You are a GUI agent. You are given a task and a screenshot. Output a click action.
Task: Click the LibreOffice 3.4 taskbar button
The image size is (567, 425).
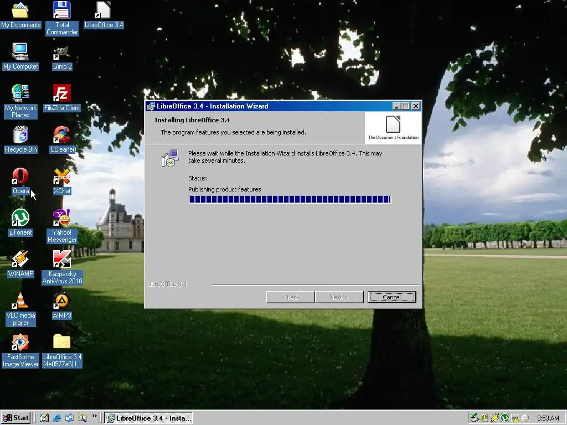click(148, 418)
